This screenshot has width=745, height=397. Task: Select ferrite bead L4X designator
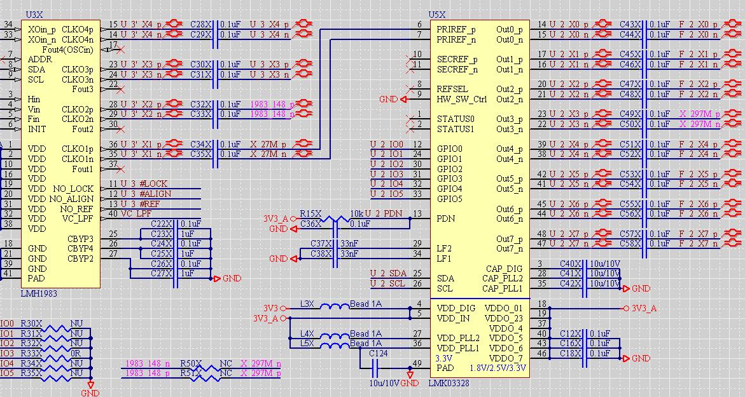point(307,333)
